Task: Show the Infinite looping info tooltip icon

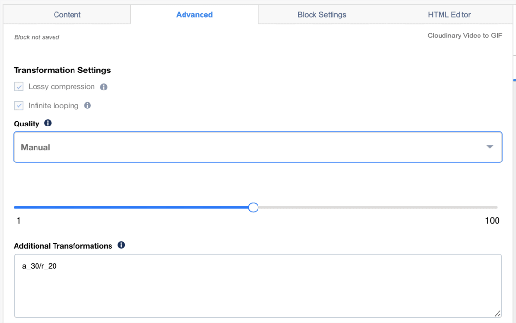Action: [x=87, y=105]
